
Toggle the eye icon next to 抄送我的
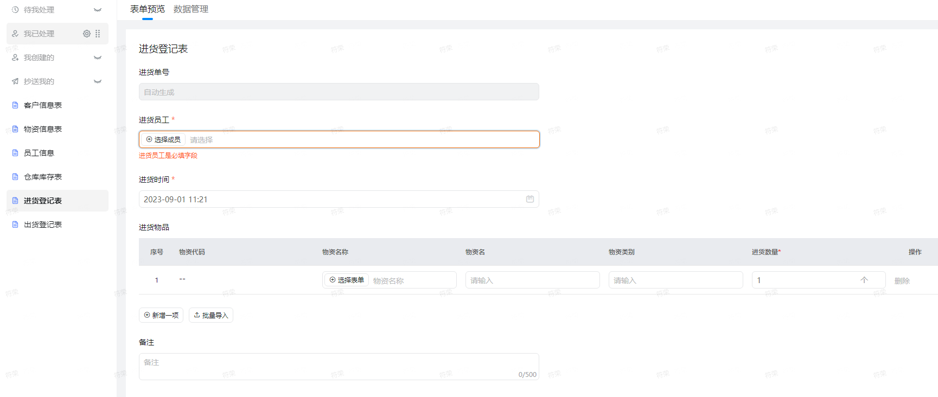tap(98, 81)
